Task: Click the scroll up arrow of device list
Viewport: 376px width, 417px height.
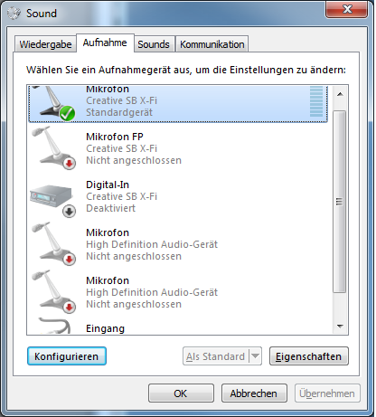Action: tap(340, 94)
